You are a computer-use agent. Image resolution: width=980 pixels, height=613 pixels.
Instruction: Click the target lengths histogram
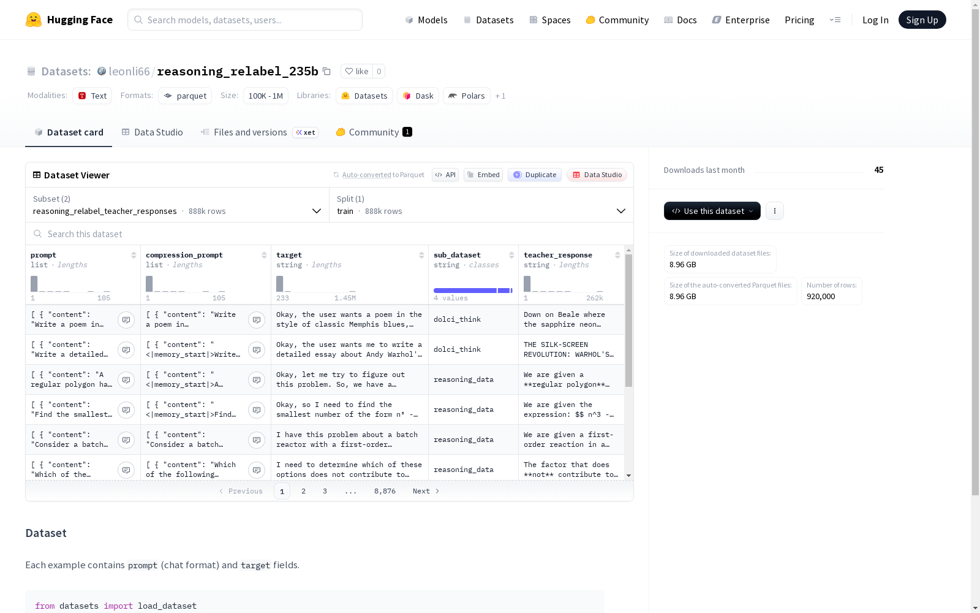tap(316, 284)
